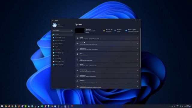Viewport: 192px width, 108px height.
Task: Click the ENG language indicator in tray
Action: click(x=177, y=106)
